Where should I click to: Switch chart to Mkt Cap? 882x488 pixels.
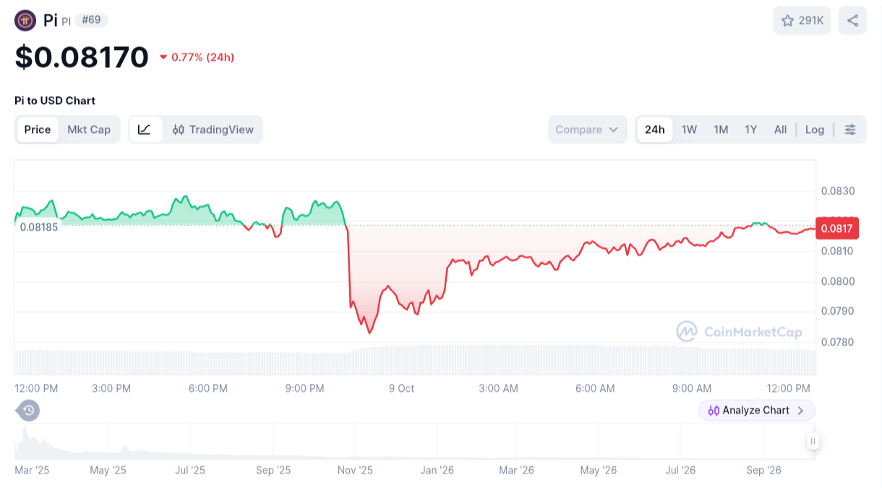[89, 129]
